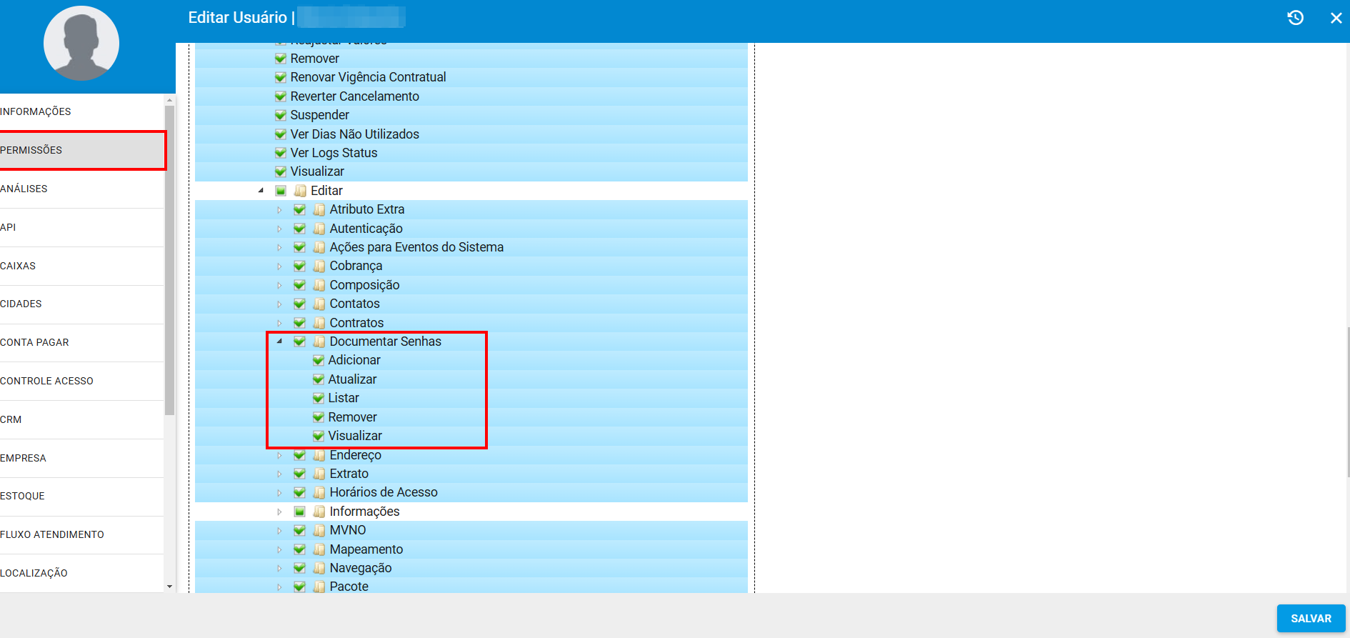This screenshot has width=1350, height=638.
Task: Expand the Horários de Acesso node
Action: [280, 492]
